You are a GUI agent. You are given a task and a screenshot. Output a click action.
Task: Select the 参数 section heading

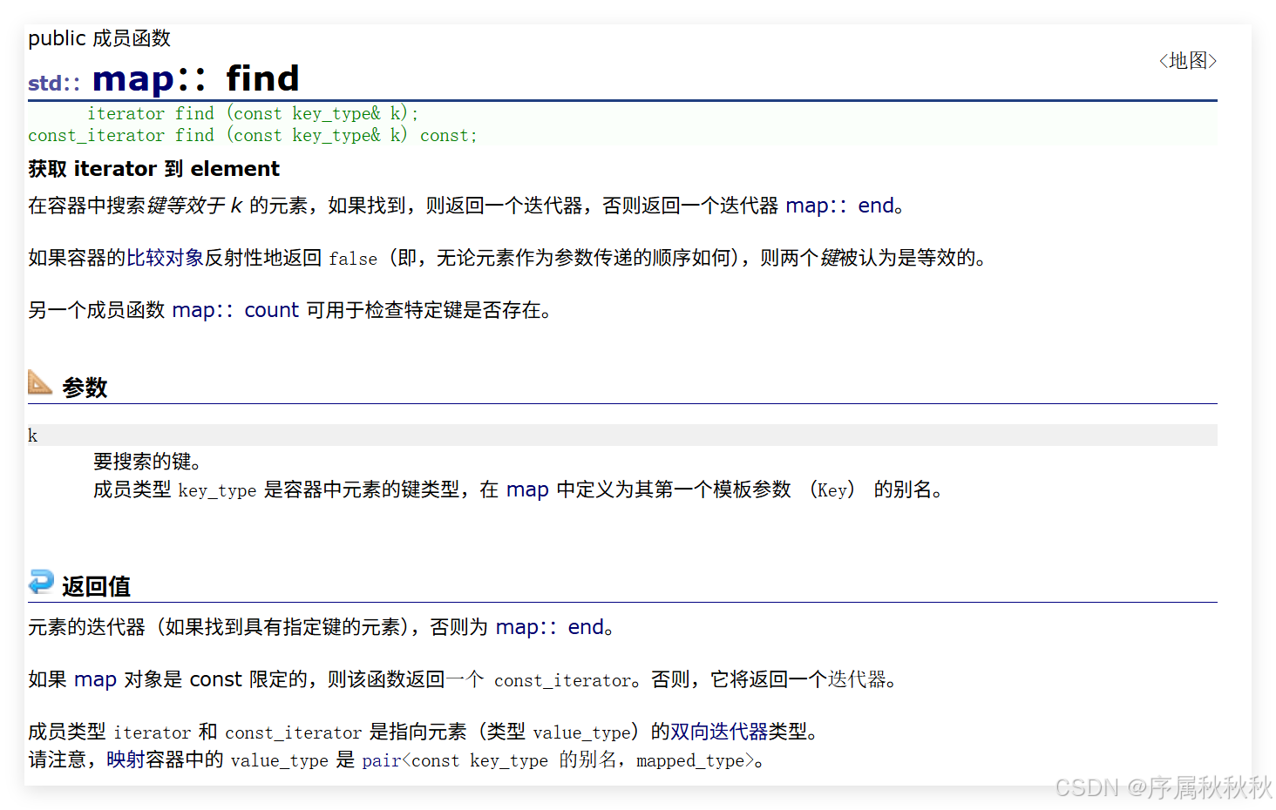pyautogui.click(x=85, y=388)
